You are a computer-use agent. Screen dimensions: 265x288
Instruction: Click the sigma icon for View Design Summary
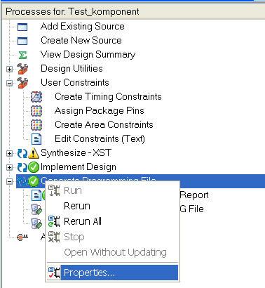point(22,55)
